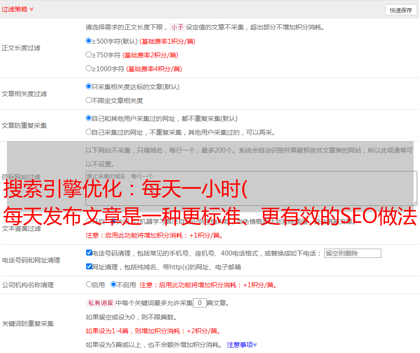Select 不启用 for 公司机构名称清理
Image resolution: width=420 pixels, height=353 pixels.
(114, 284)
